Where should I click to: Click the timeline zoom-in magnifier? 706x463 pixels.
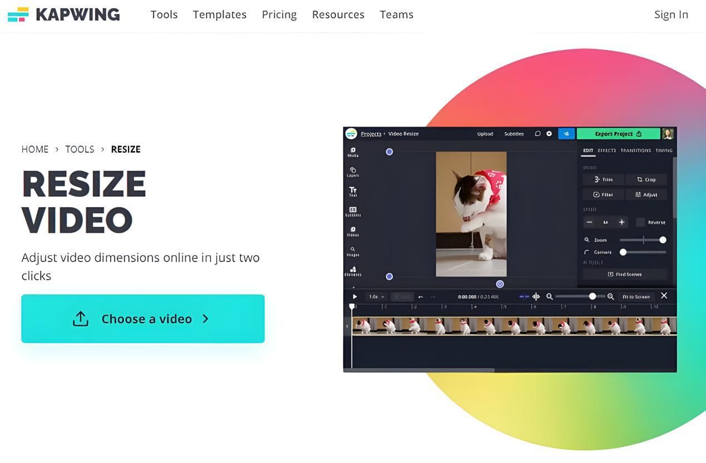pyautogui.click(x=610, y=296)
